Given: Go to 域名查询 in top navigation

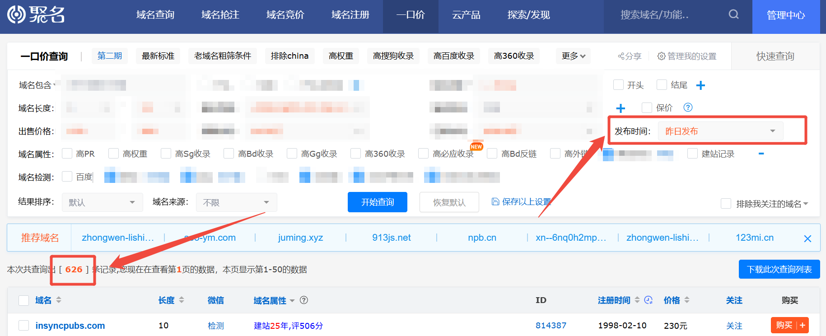Looking at the screenshot, I should point(155,15).
